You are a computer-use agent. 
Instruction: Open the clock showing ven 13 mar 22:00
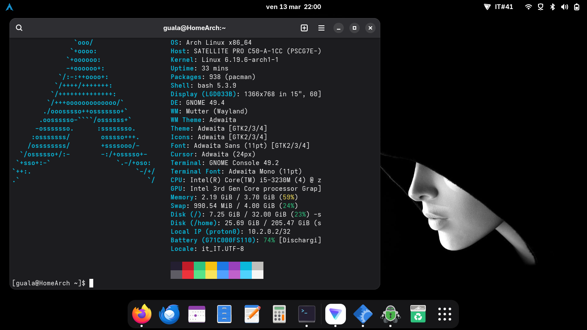(293, 7)
